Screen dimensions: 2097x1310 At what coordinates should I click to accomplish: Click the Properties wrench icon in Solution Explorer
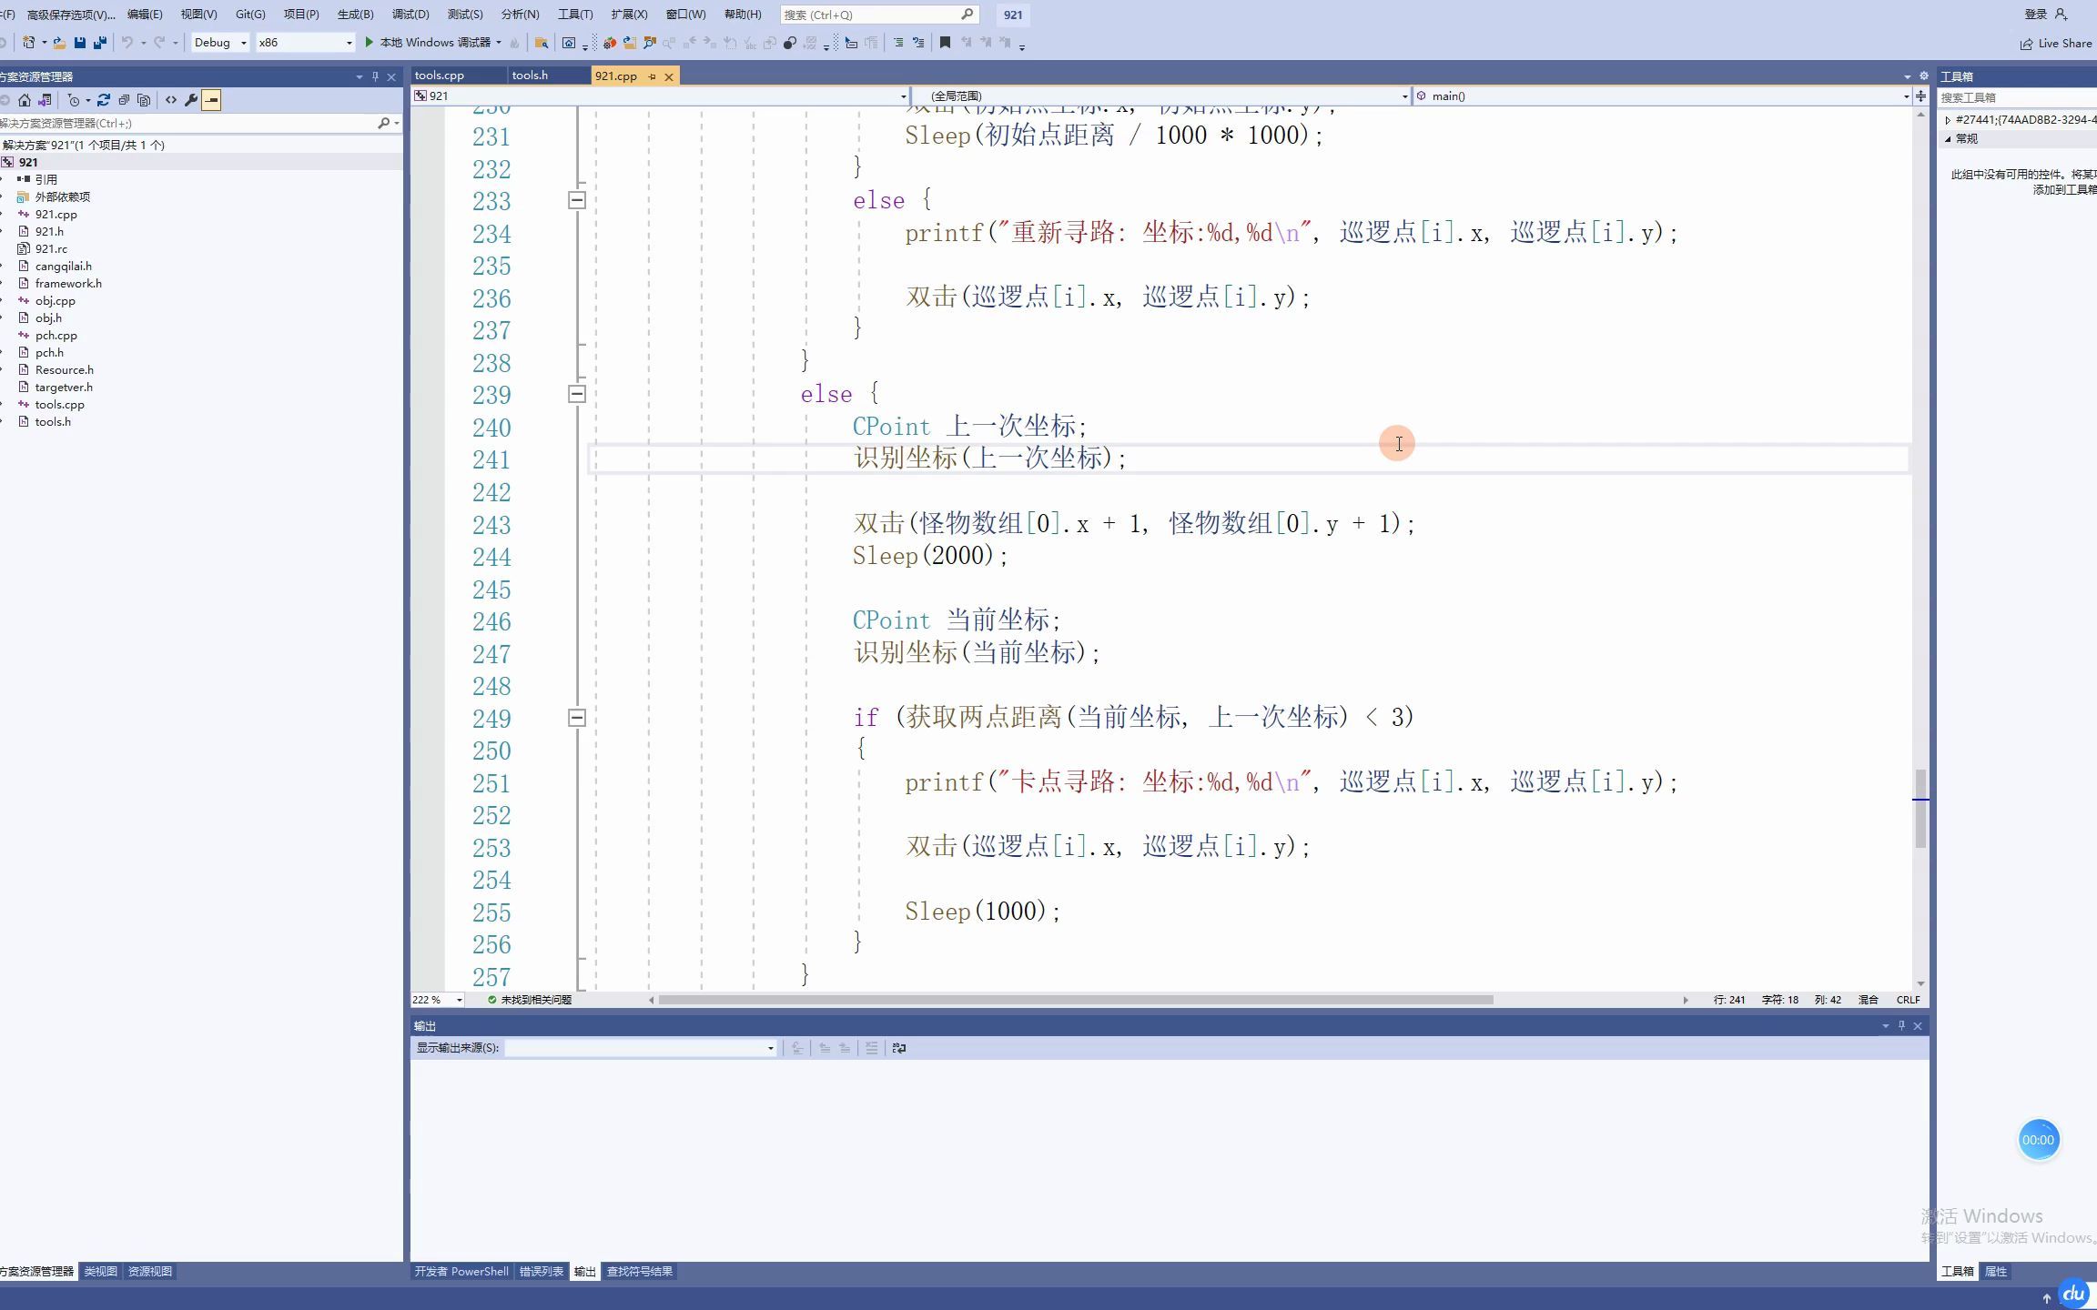[x=191, y=100]
